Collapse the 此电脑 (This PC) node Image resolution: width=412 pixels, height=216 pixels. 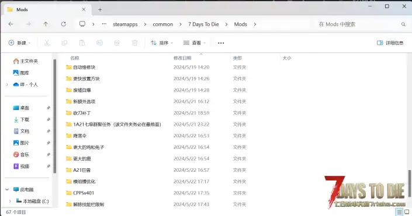pos(7,189)
